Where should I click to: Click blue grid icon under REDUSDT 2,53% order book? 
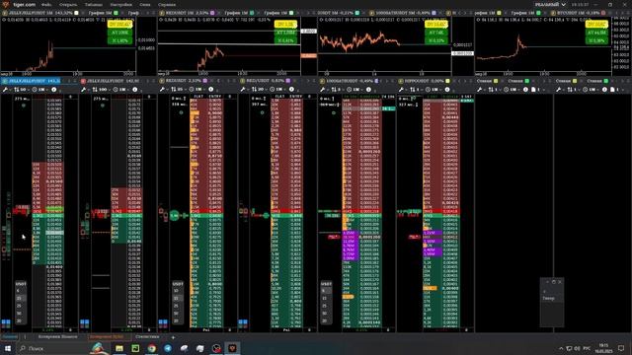click(163, 322)
